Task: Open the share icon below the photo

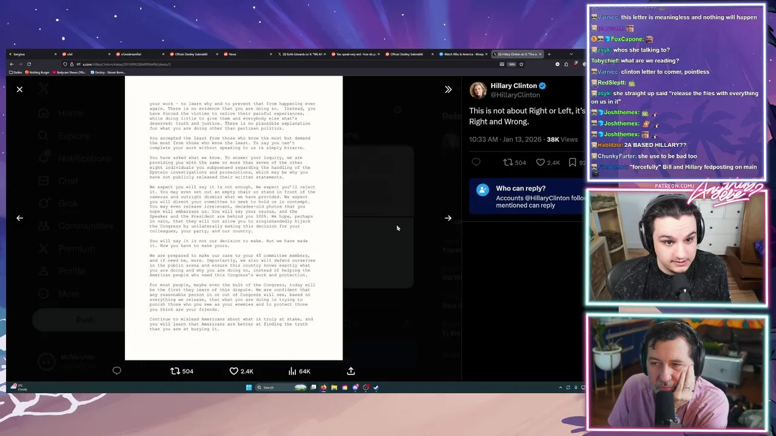Action: tap(350, 371)
